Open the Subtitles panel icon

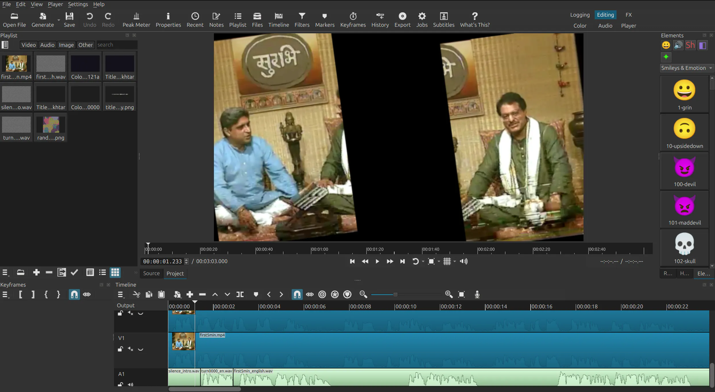[444, 20]
